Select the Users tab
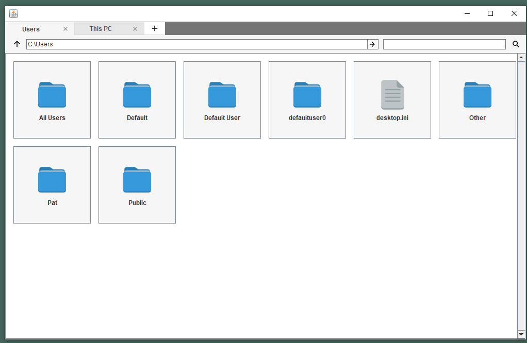 (x=31, y=29)
